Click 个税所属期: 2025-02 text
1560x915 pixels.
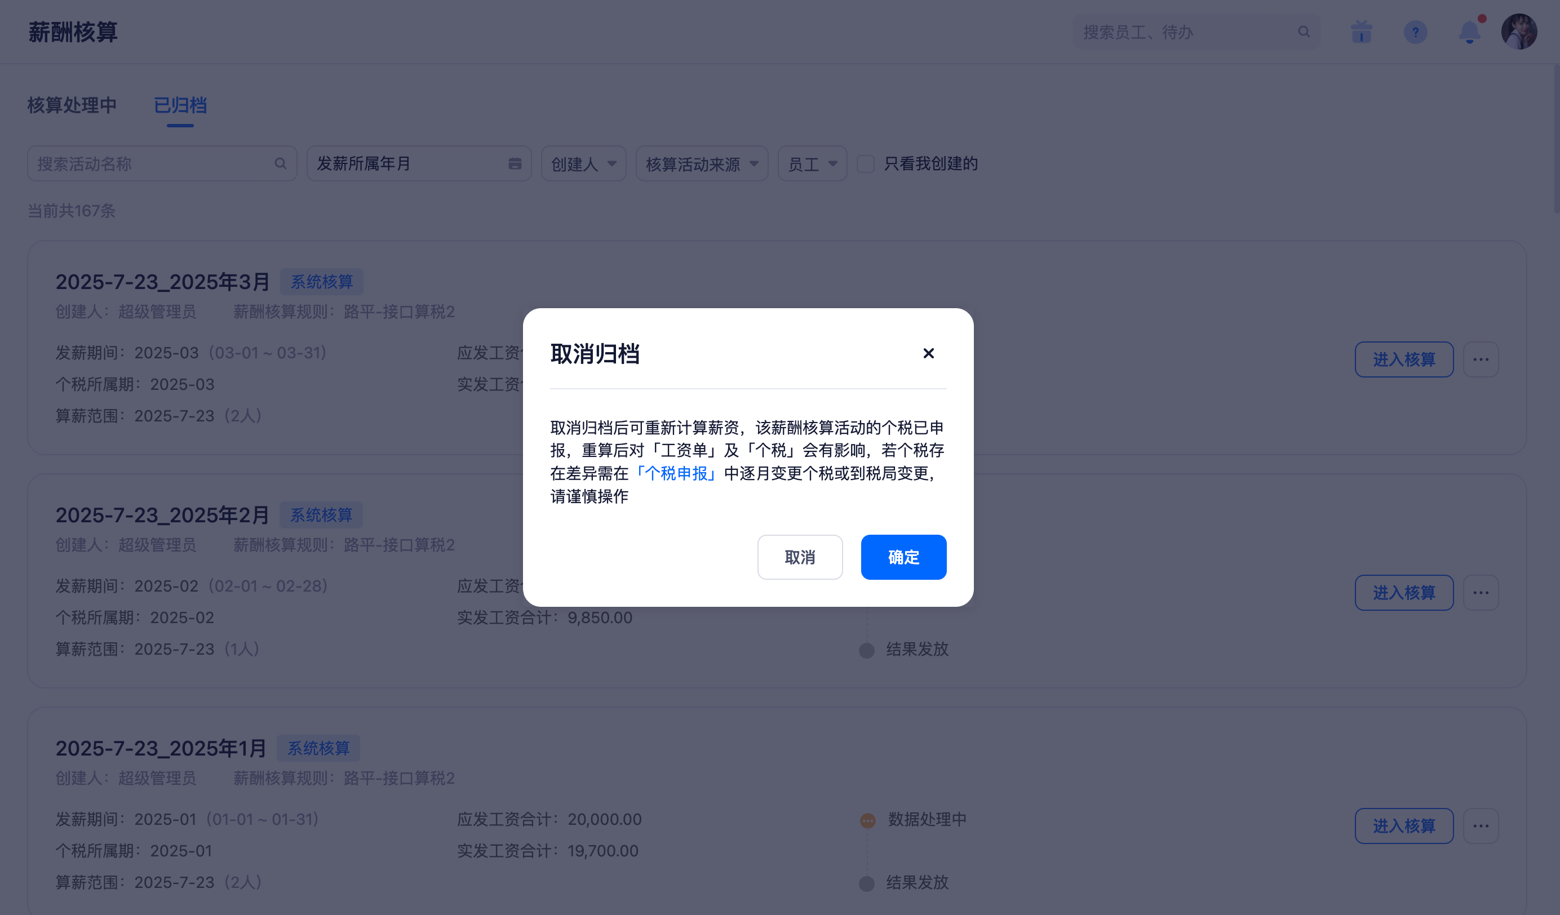click(x=134, y=618)
